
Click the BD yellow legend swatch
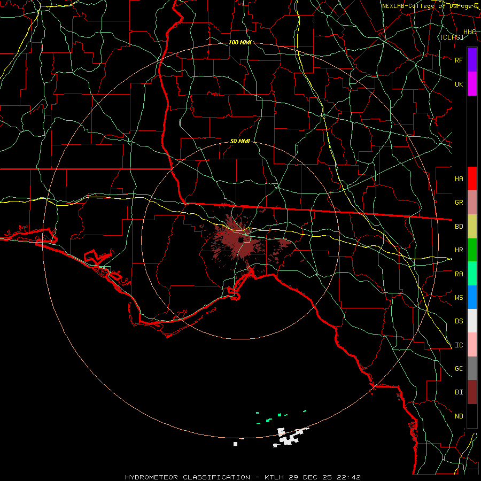click(472, 227)
